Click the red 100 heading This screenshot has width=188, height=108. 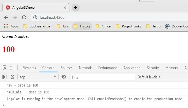(x=8, y=49)
